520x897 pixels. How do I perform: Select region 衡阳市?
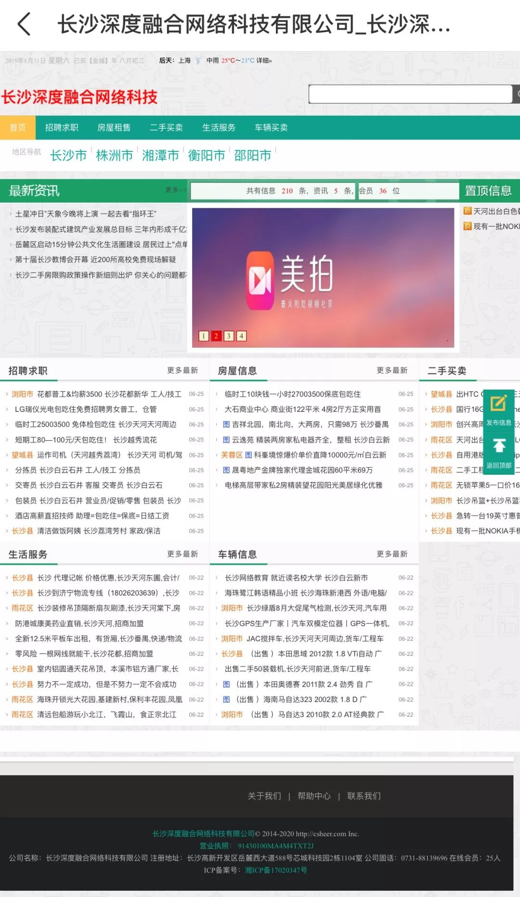(207, 155)
